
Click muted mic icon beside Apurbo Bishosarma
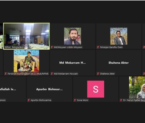click(x=29, y=100)
